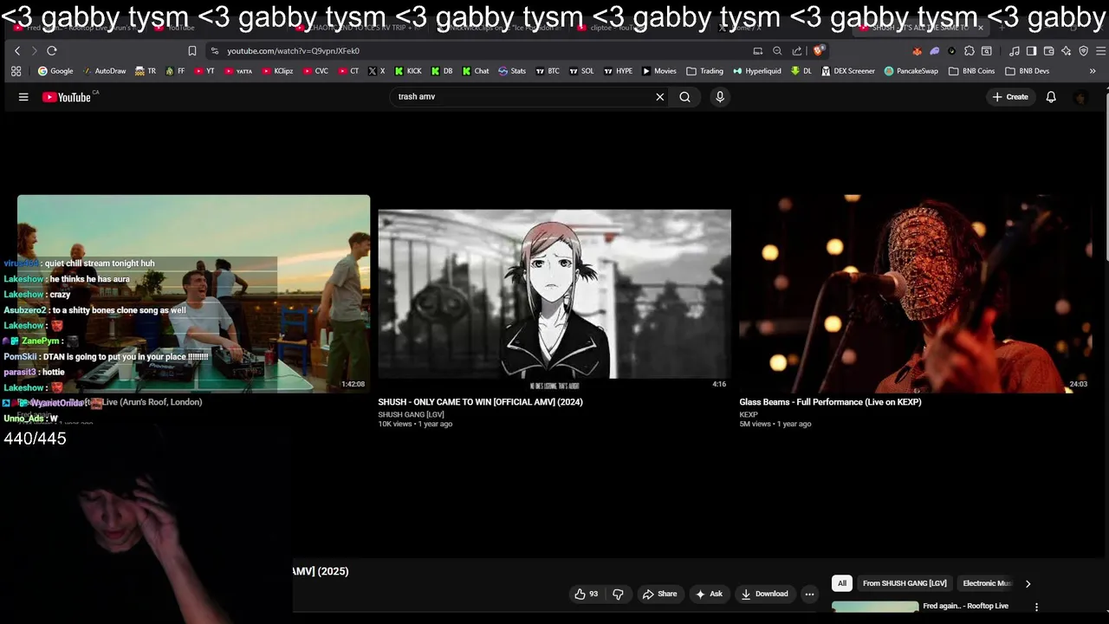Expand the BNB Coins bookmarks folder
The height and width of the screenshot is (624, 1109).
971,71
